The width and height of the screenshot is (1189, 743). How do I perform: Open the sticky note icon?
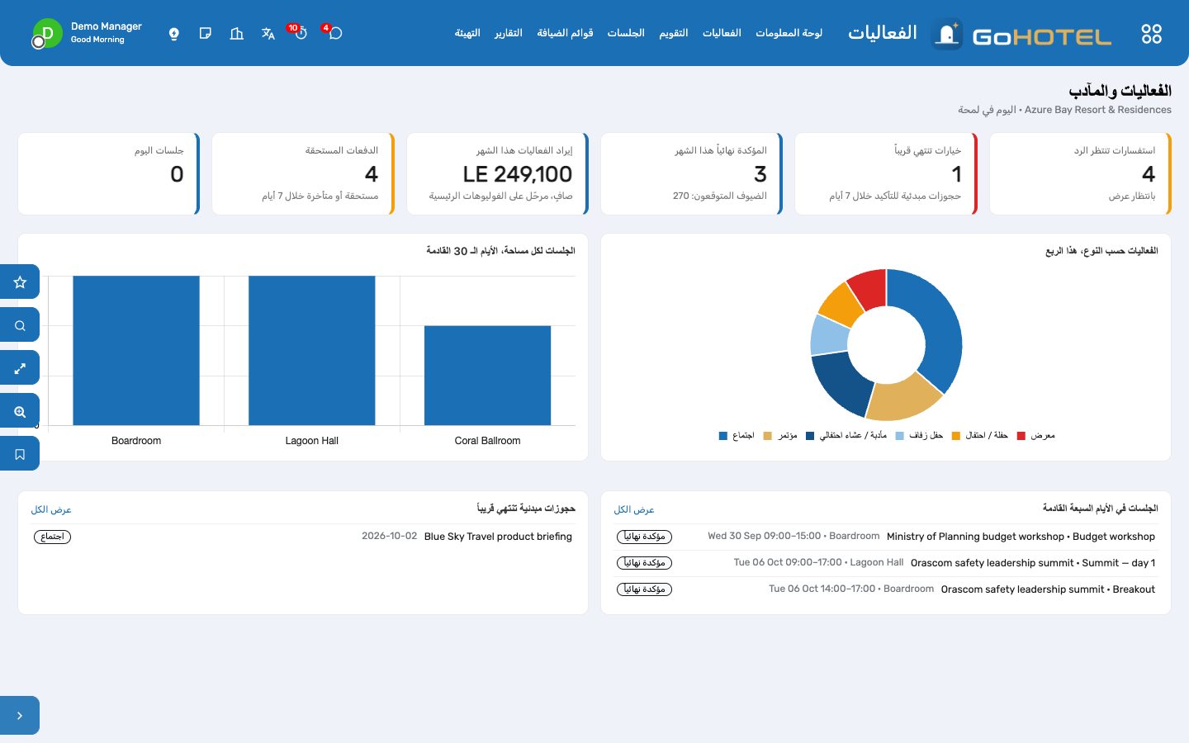[206, 34]
